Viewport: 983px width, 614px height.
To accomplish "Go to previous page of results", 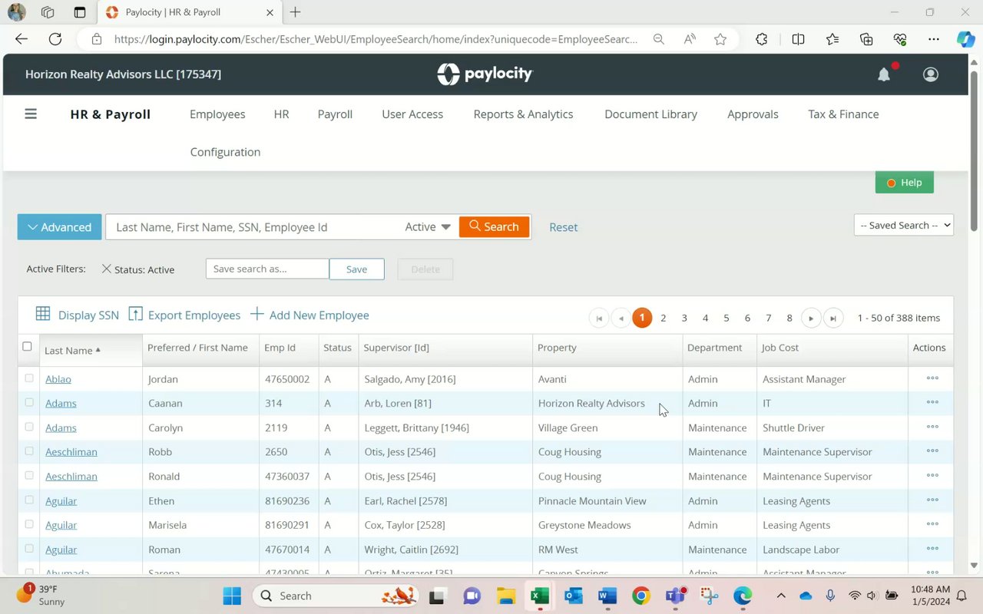I will (621, 318).
